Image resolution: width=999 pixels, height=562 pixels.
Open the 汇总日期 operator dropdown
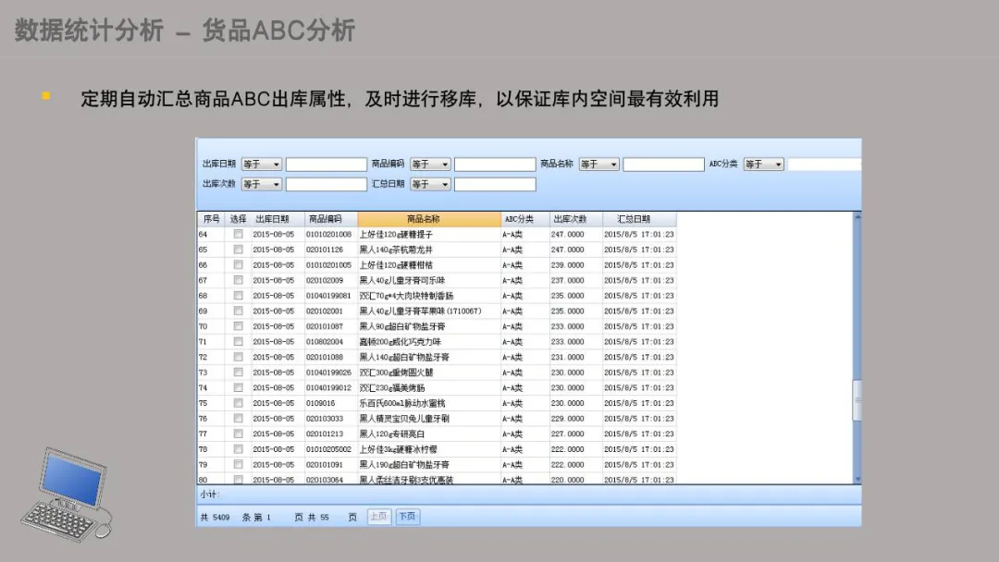point(430,185)
